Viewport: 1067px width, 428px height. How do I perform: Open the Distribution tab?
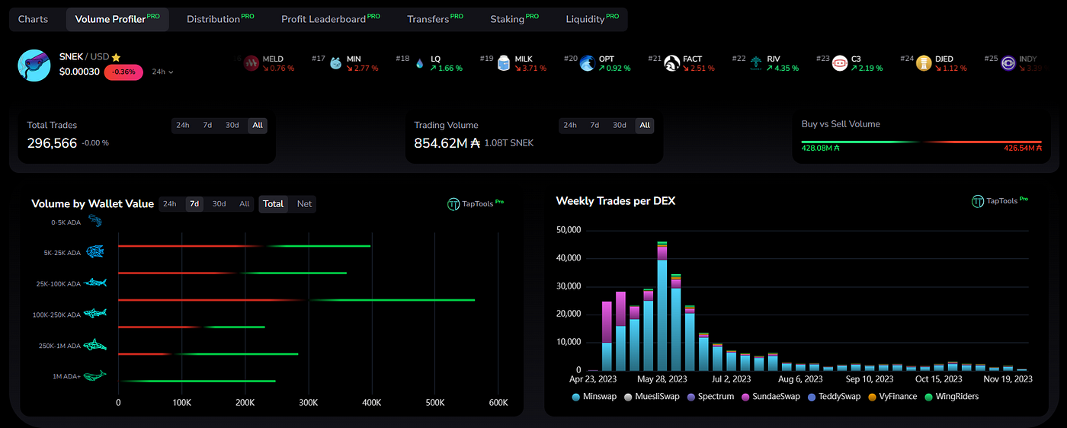[220, 19]
